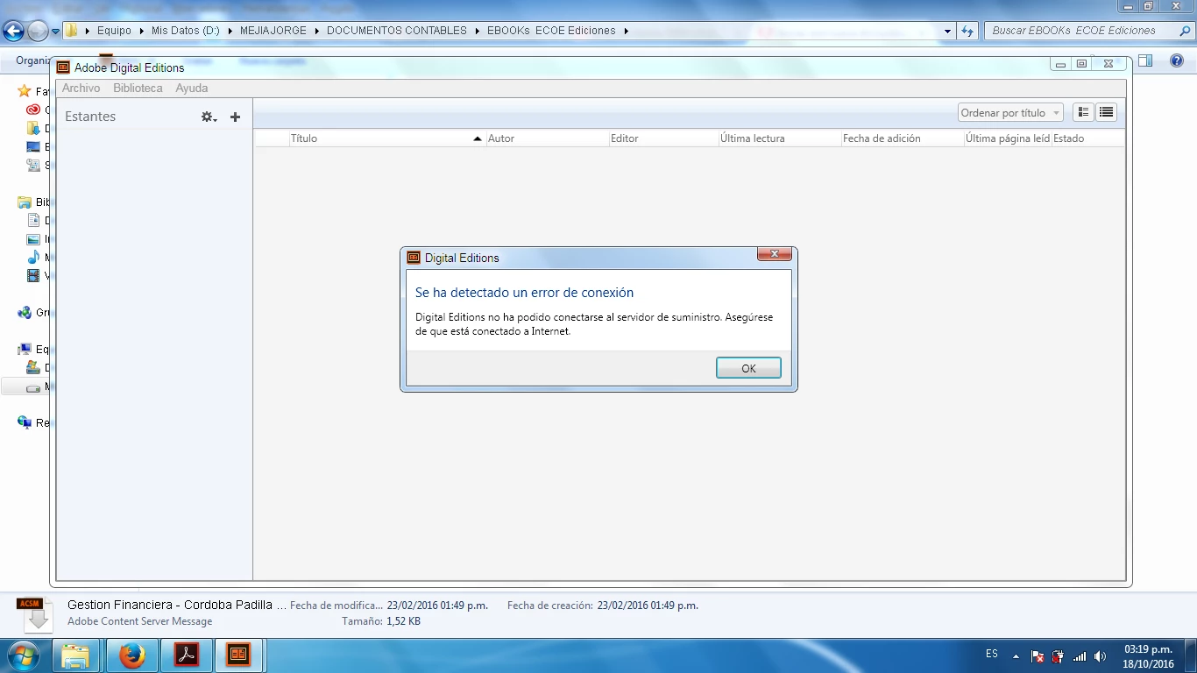Open the Ordenar por título dropdown
This screenshot has width=1197, height=673.
pos(1010,112)
